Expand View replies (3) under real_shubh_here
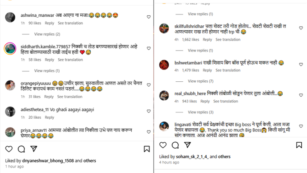 click(x=201, y=112)
